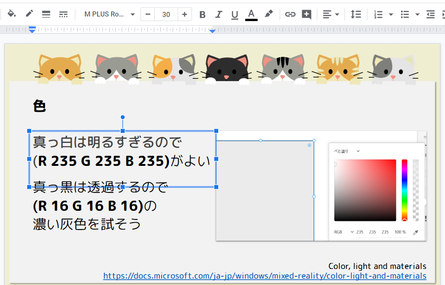Open the M PLUS Ro... font dropdown
The height and width of the screenshot is (285, 445).
coord(109,14)
